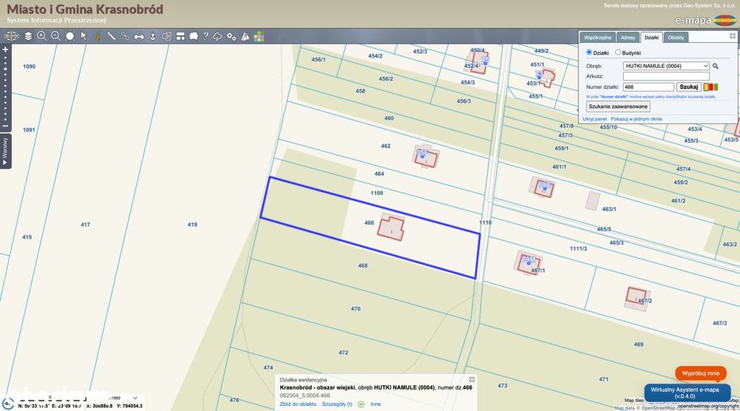Open the gears settings icon
This screenshot has height=411, width=740.
pos(231,36)
